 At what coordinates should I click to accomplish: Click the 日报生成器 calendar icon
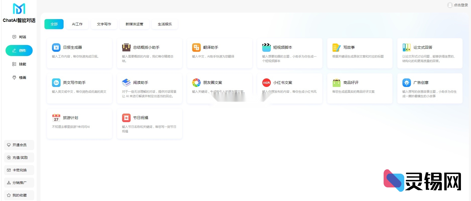click(x=56, y=47)
